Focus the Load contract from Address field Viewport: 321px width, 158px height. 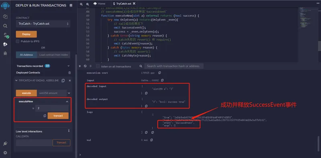[x=53, y=55]
